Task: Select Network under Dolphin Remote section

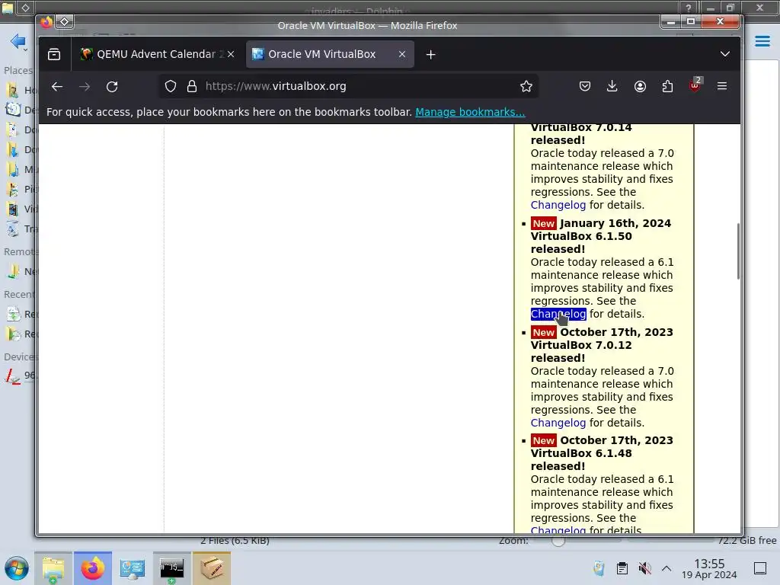Action: click(x=20, y=272)
